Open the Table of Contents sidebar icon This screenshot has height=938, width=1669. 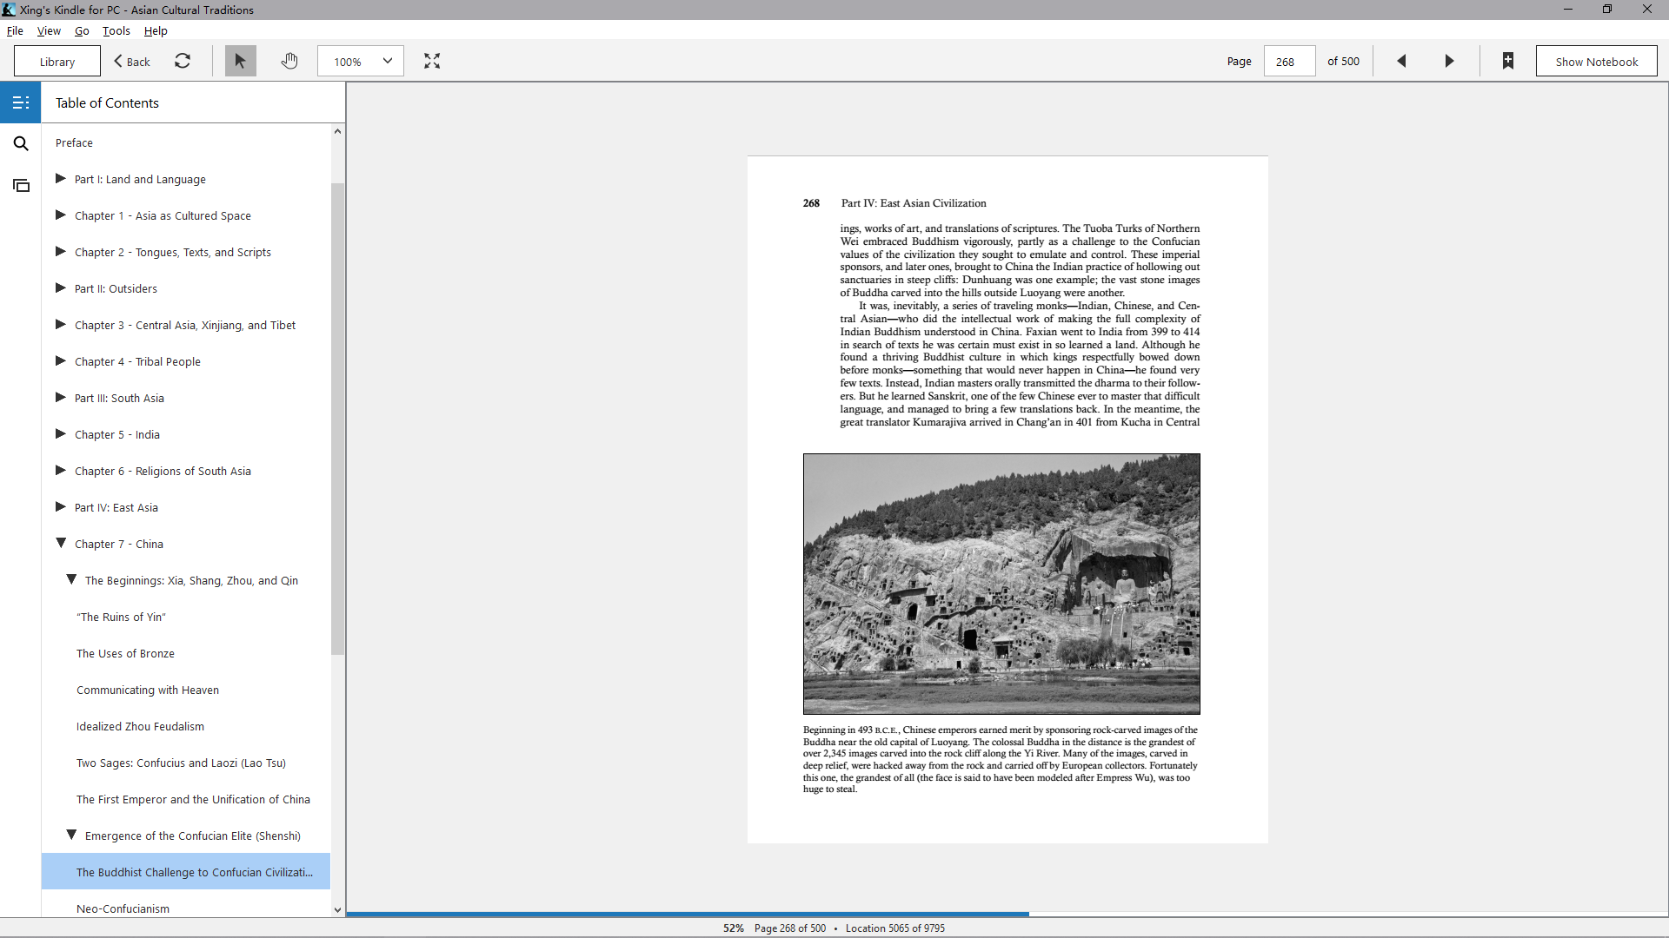[x=21, y=102]
